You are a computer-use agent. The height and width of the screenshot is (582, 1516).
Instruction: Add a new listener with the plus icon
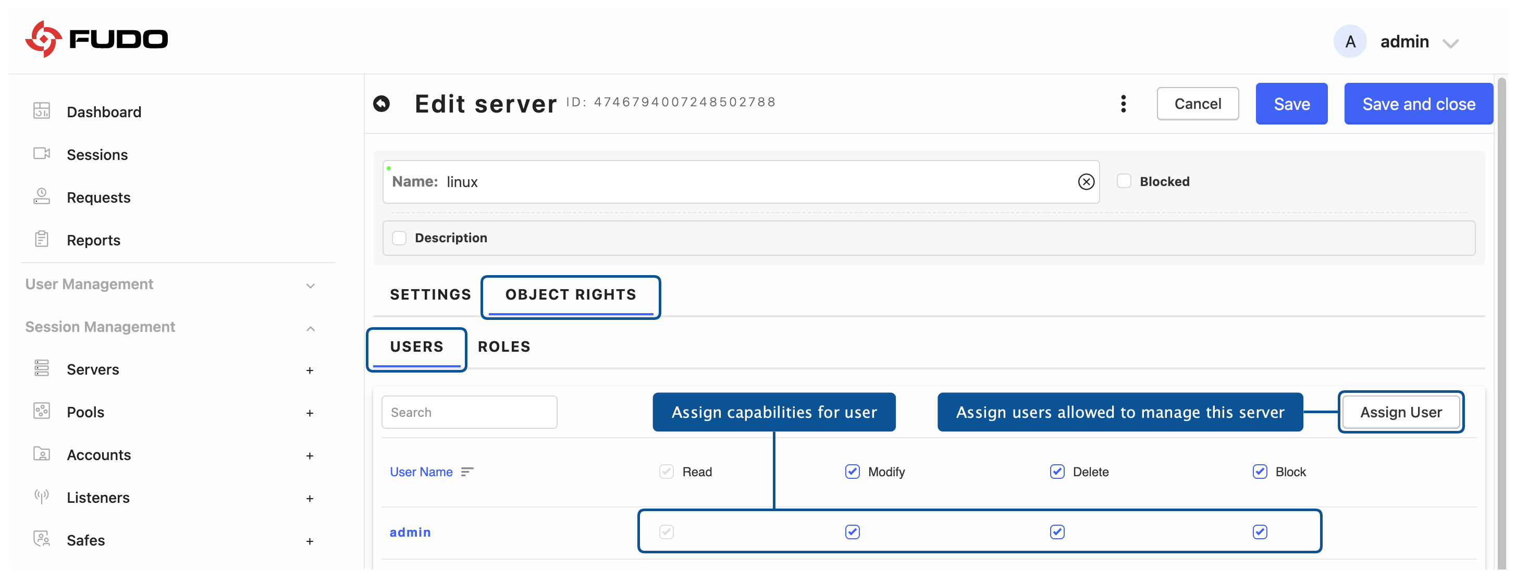coord(310,499)
